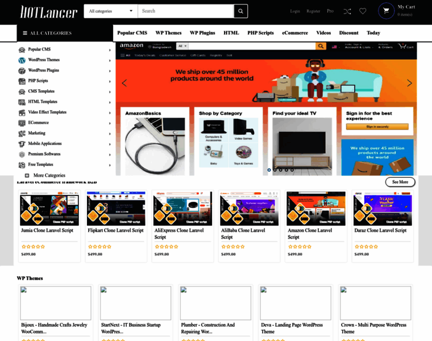Viewport: 432px width, 341px height.
Task: Open the Daraz Clone Laravel Script thumbnail
Action: (383, 209)
